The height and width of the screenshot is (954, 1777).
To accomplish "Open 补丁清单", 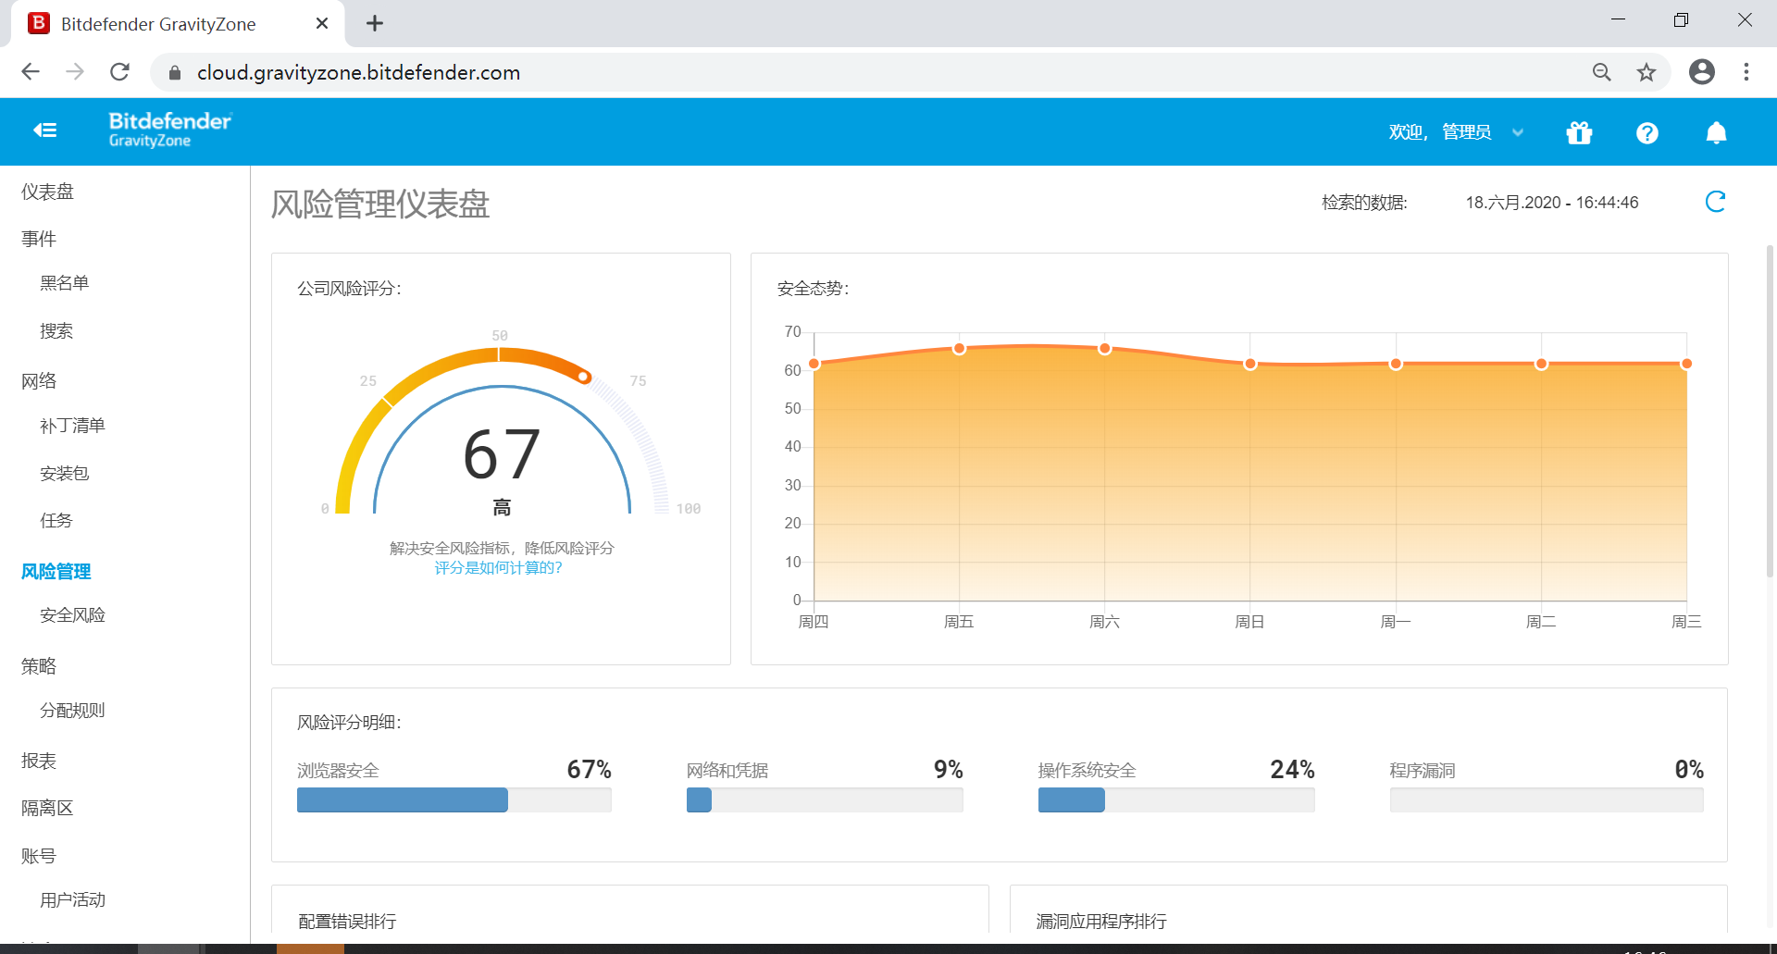I will tap(73, 426).
